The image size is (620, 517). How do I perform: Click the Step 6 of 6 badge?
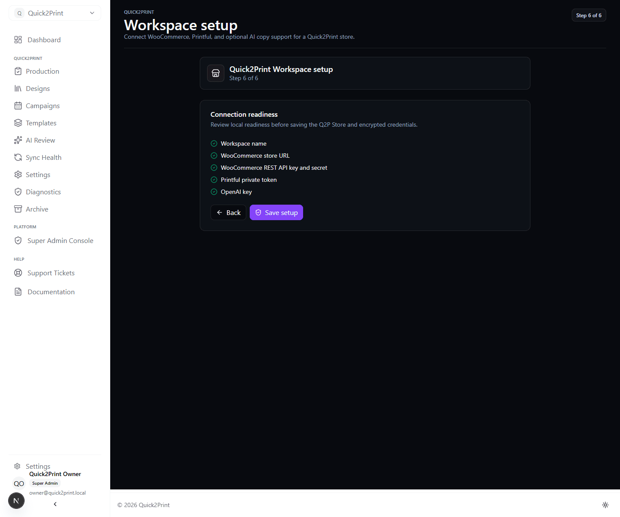coord(589,15)
